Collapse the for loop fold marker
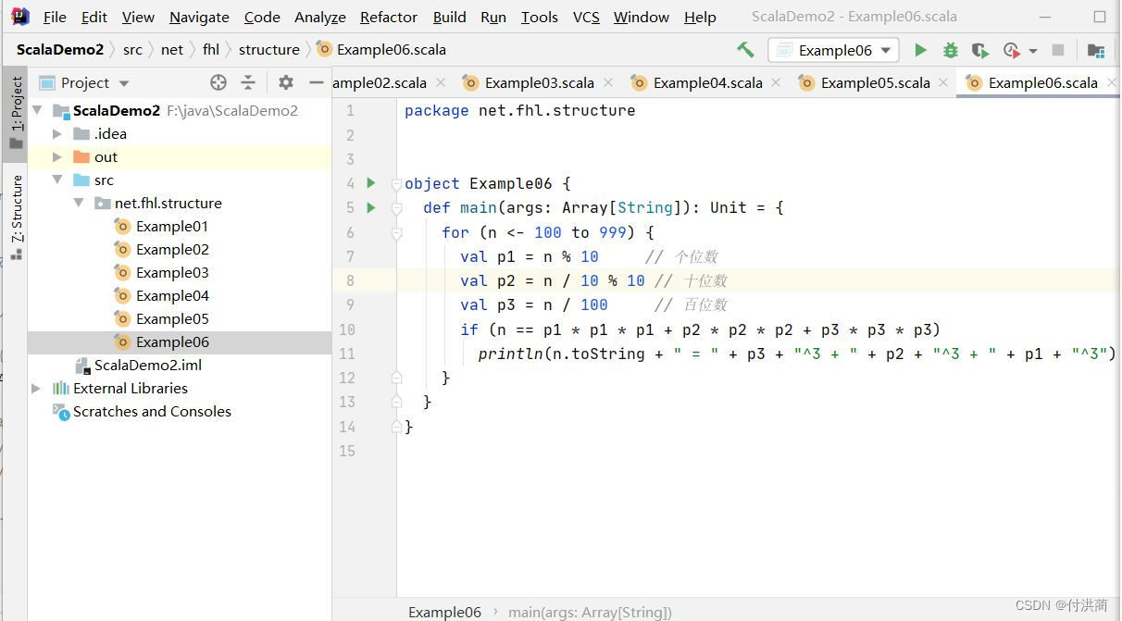This screenshot has width=1122, height=621. 396,232
